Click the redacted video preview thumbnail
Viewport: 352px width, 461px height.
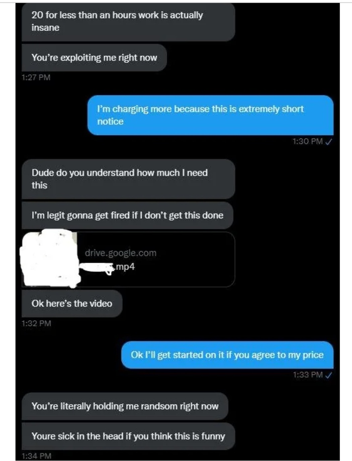pos(50,258)
